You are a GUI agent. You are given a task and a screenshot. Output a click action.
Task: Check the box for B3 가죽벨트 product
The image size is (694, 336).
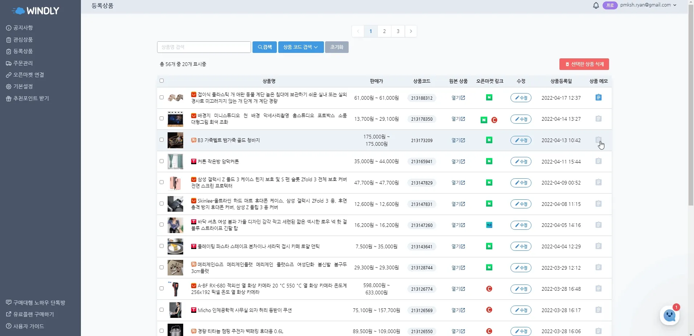(161, 140)
